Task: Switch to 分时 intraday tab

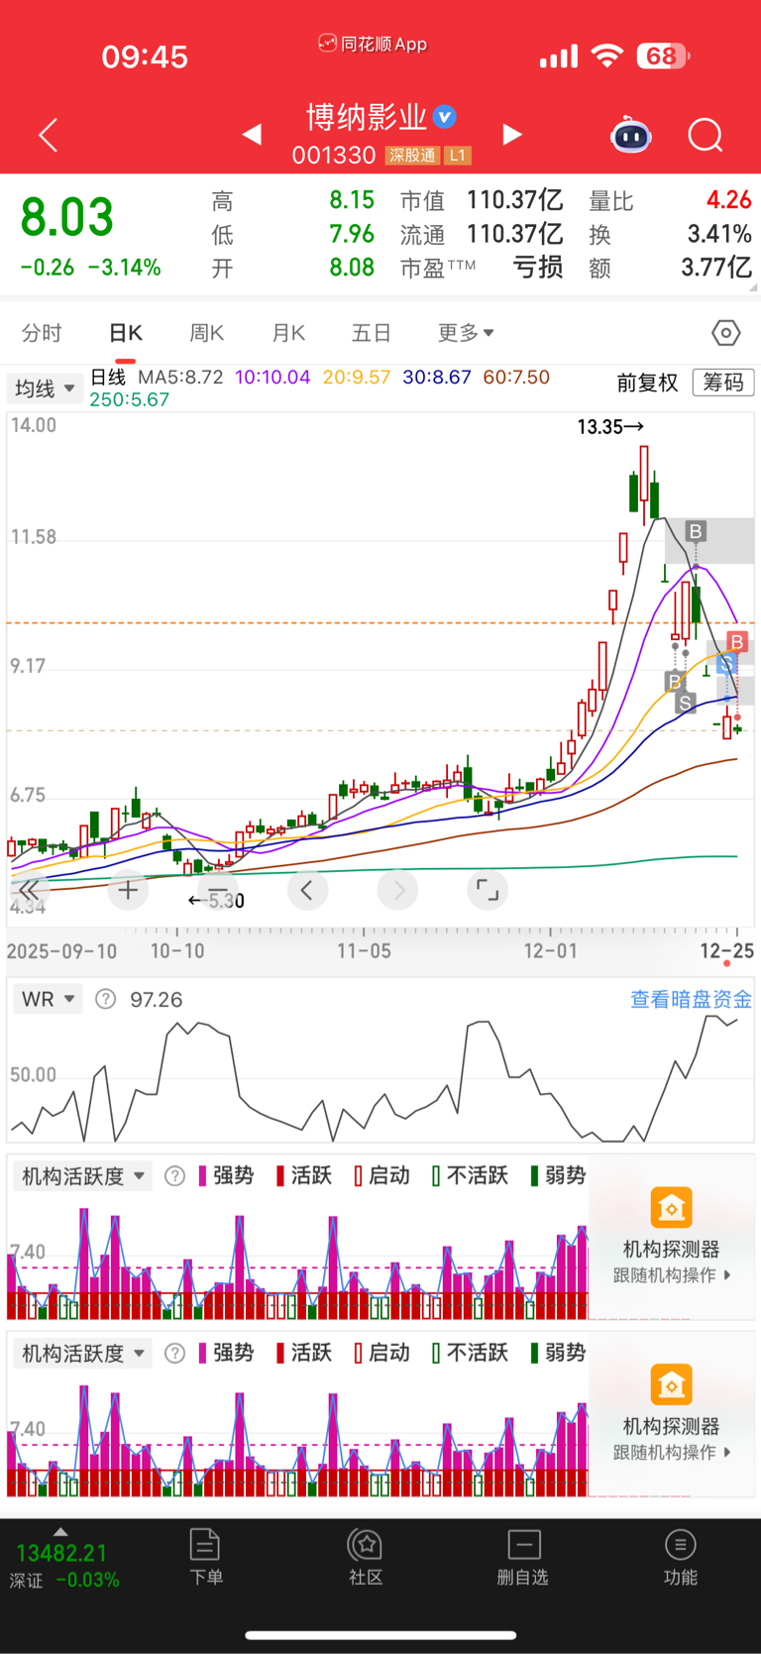Action: click(42, 333)
